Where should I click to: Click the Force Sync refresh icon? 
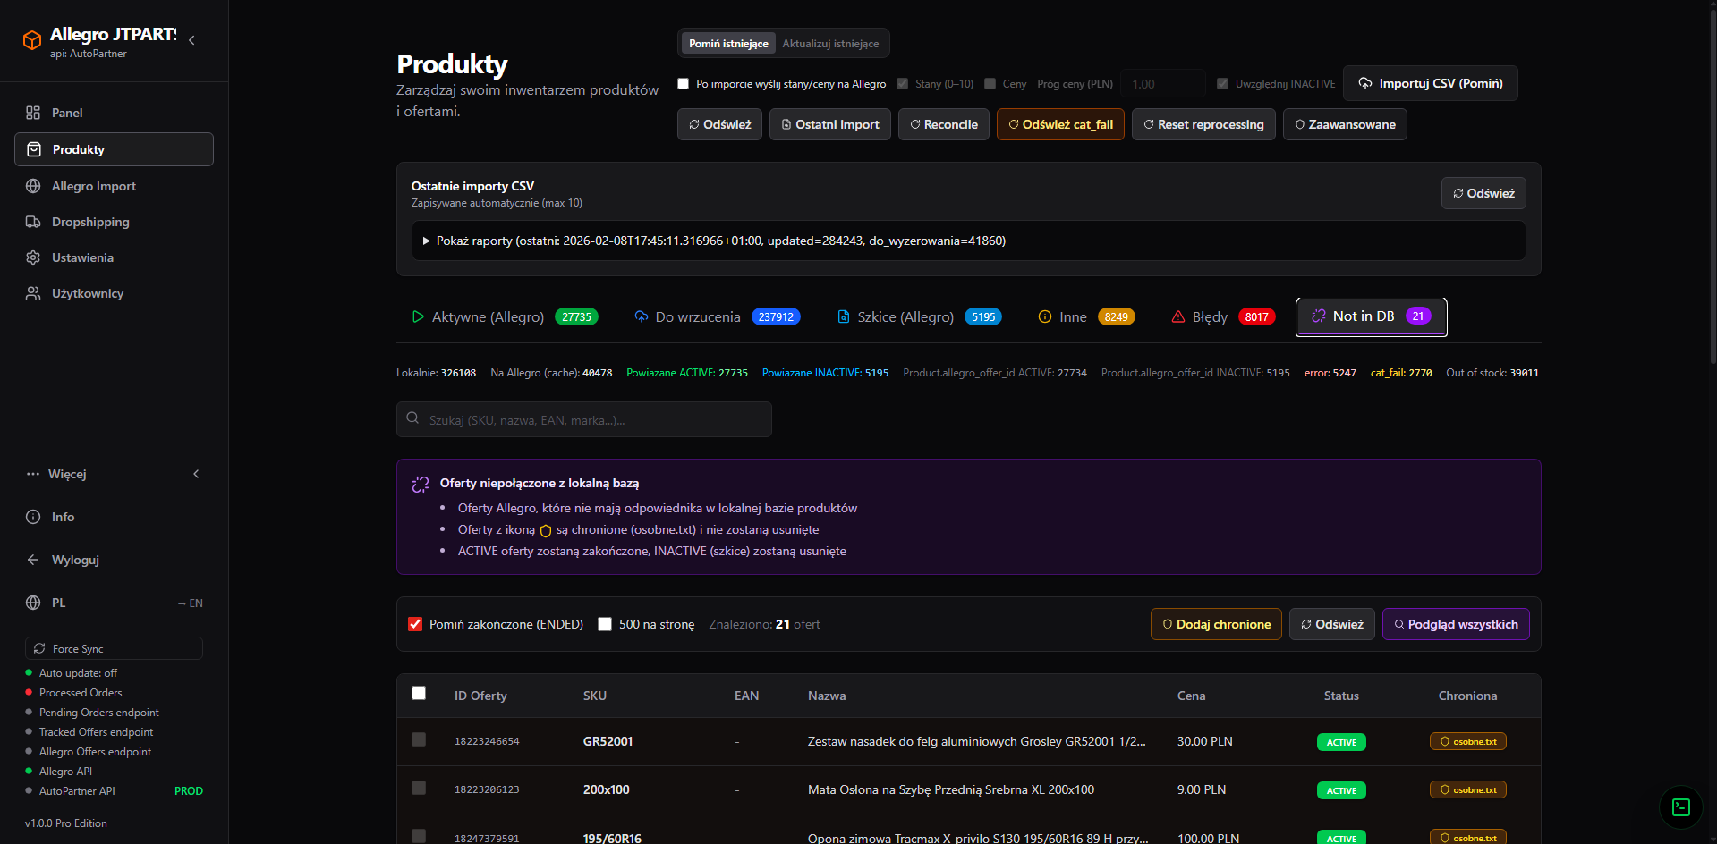click(x=39, y=648)
